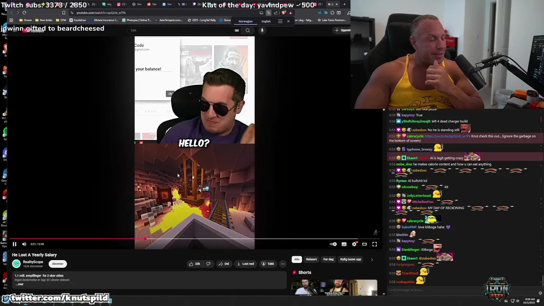This screenshot has width=544, height=306.
Task: Select the Nylig lastet opp chip
Action: [351, 259]
